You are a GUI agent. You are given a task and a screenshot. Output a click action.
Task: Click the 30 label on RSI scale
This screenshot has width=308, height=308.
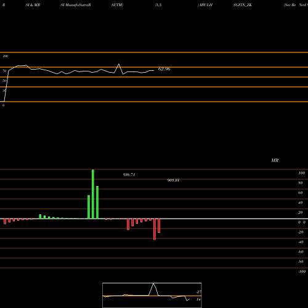[4, 91]
